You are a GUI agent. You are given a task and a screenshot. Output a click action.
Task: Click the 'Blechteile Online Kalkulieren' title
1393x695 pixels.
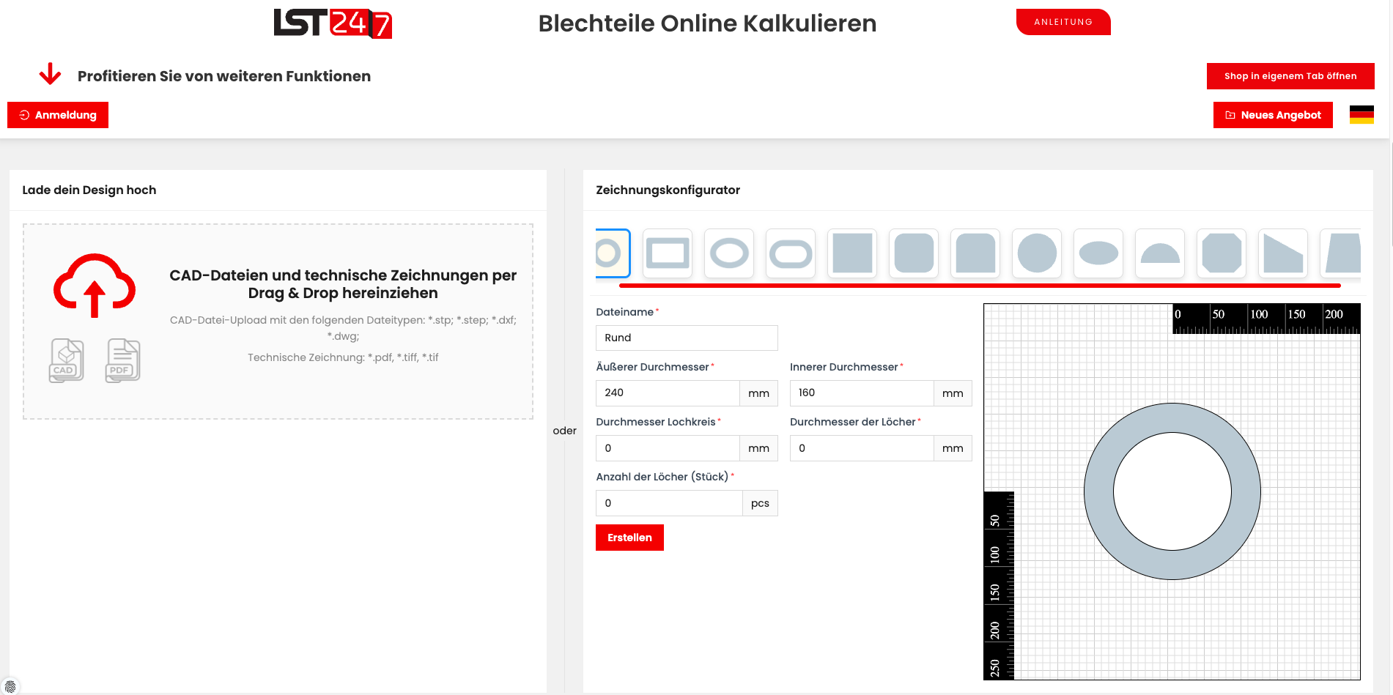coord(707,23)
